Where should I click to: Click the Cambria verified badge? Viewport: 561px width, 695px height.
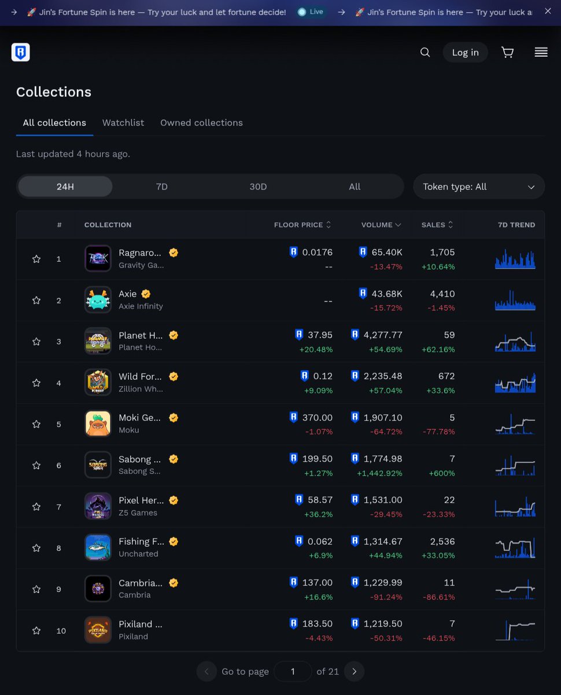tap(174, 583)
